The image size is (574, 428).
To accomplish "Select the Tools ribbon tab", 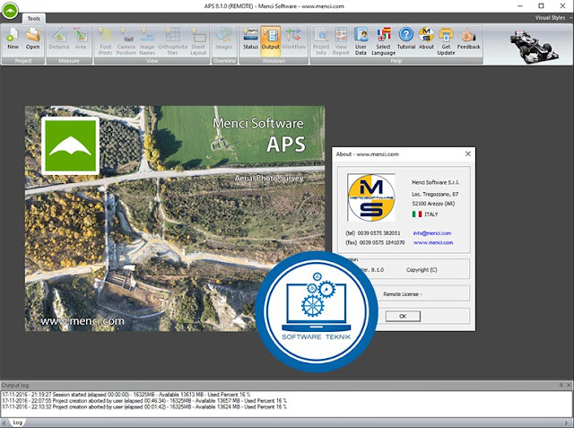I will tap(34, 18).
